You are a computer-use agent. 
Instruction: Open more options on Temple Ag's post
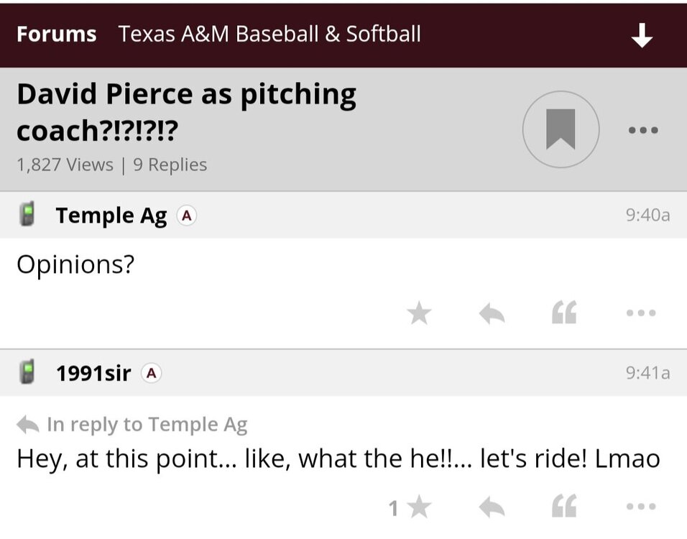point(641,313)
